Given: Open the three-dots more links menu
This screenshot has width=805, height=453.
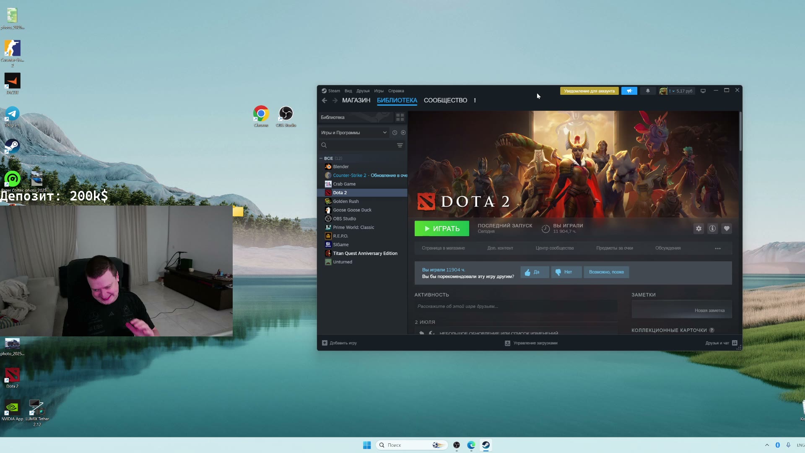Looking at the screenshot, I should click(718, 248).
